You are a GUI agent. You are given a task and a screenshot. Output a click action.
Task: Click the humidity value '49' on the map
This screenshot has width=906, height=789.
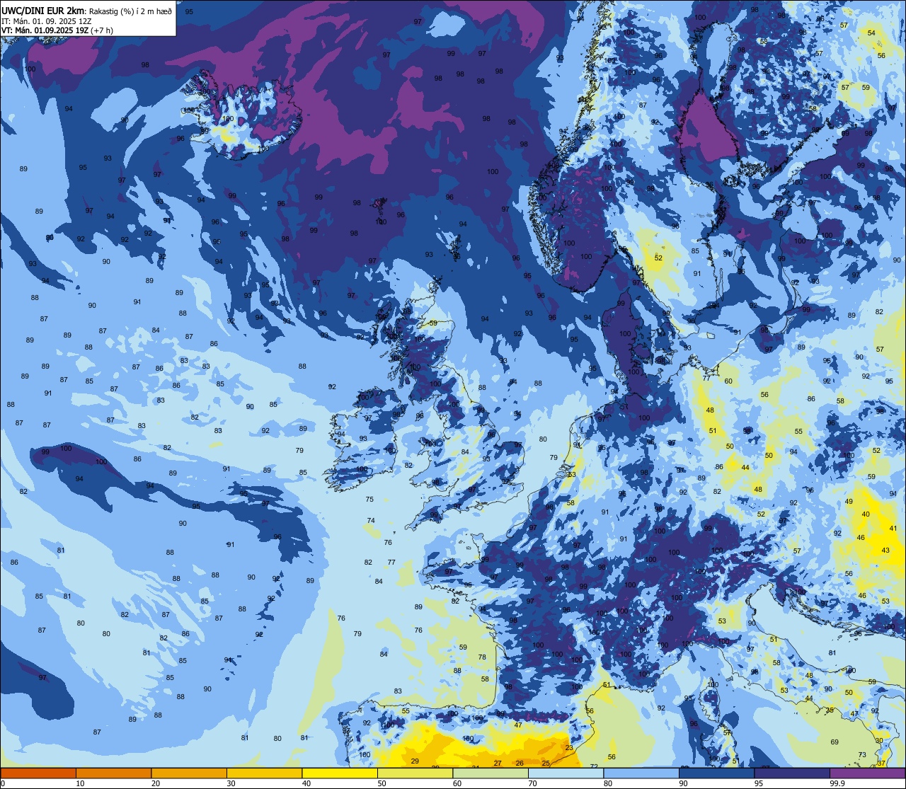[x=849, y=502]
